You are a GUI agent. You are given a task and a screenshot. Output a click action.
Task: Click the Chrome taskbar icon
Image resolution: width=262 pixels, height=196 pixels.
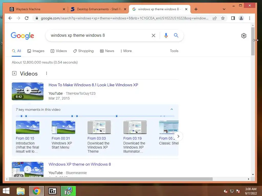[x=36, y=191]
